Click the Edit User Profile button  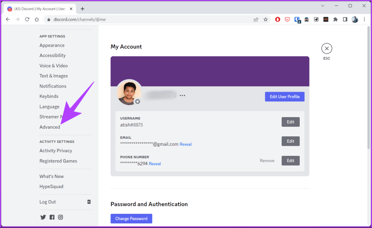click(284, 96)
